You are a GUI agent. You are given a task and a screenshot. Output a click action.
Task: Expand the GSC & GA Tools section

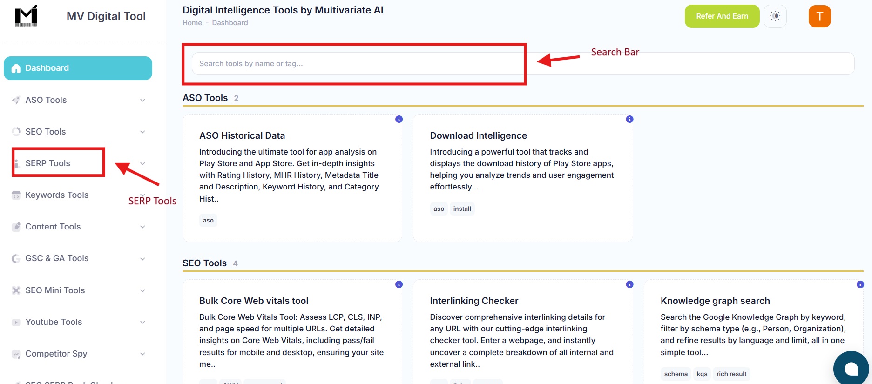pos(57,258)
